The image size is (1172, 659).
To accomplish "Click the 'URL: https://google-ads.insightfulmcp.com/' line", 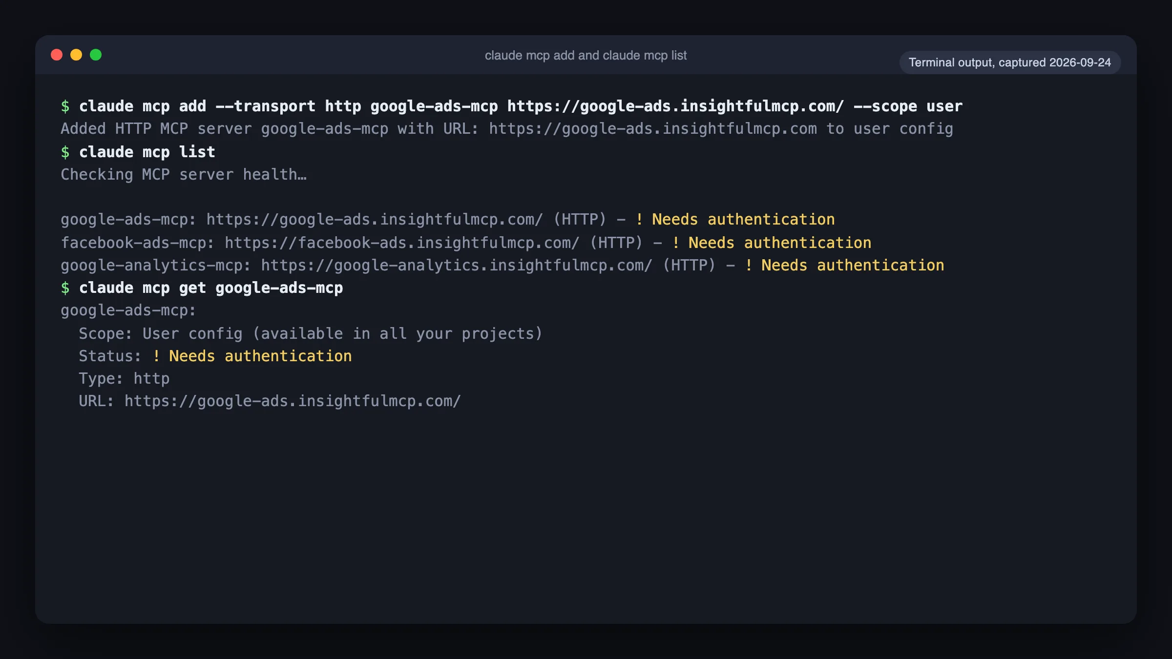I will pos(270,401).
